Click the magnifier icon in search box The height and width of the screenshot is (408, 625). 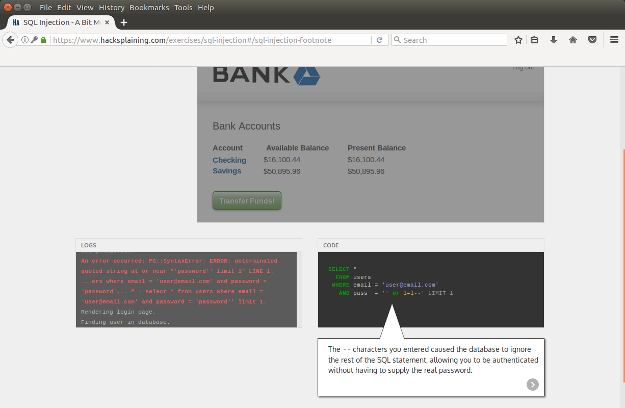coord(397,40)
